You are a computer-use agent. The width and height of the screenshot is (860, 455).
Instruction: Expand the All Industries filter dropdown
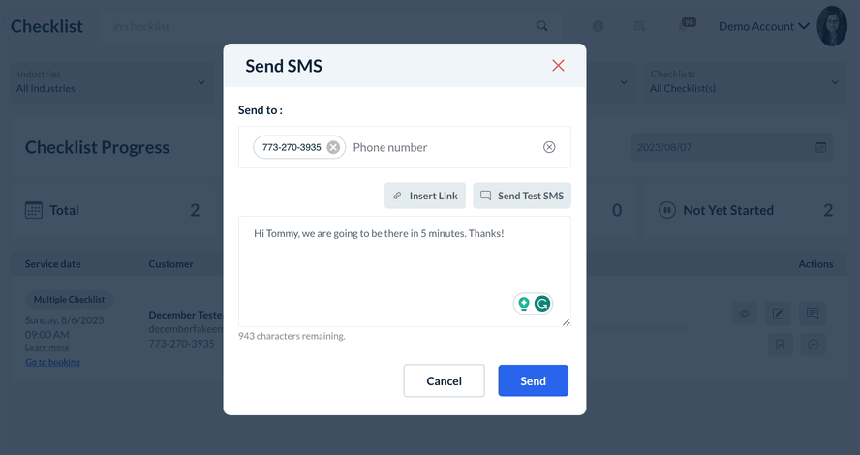pyautogui.click(x=111, y=82)
